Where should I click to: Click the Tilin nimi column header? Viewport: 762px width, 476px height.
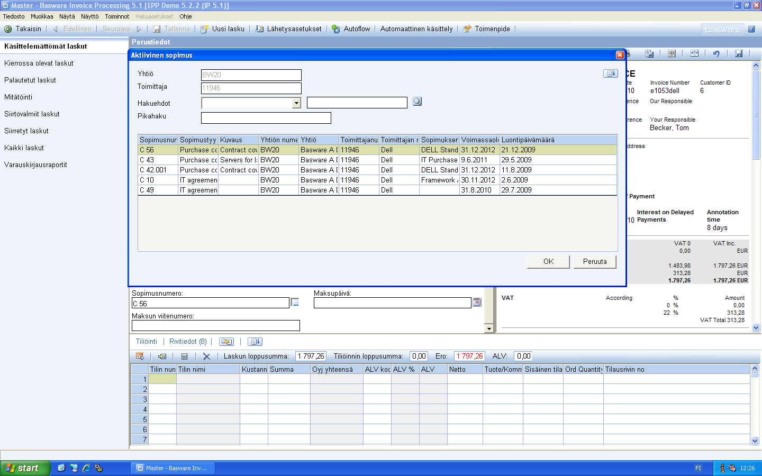point(208,369)
